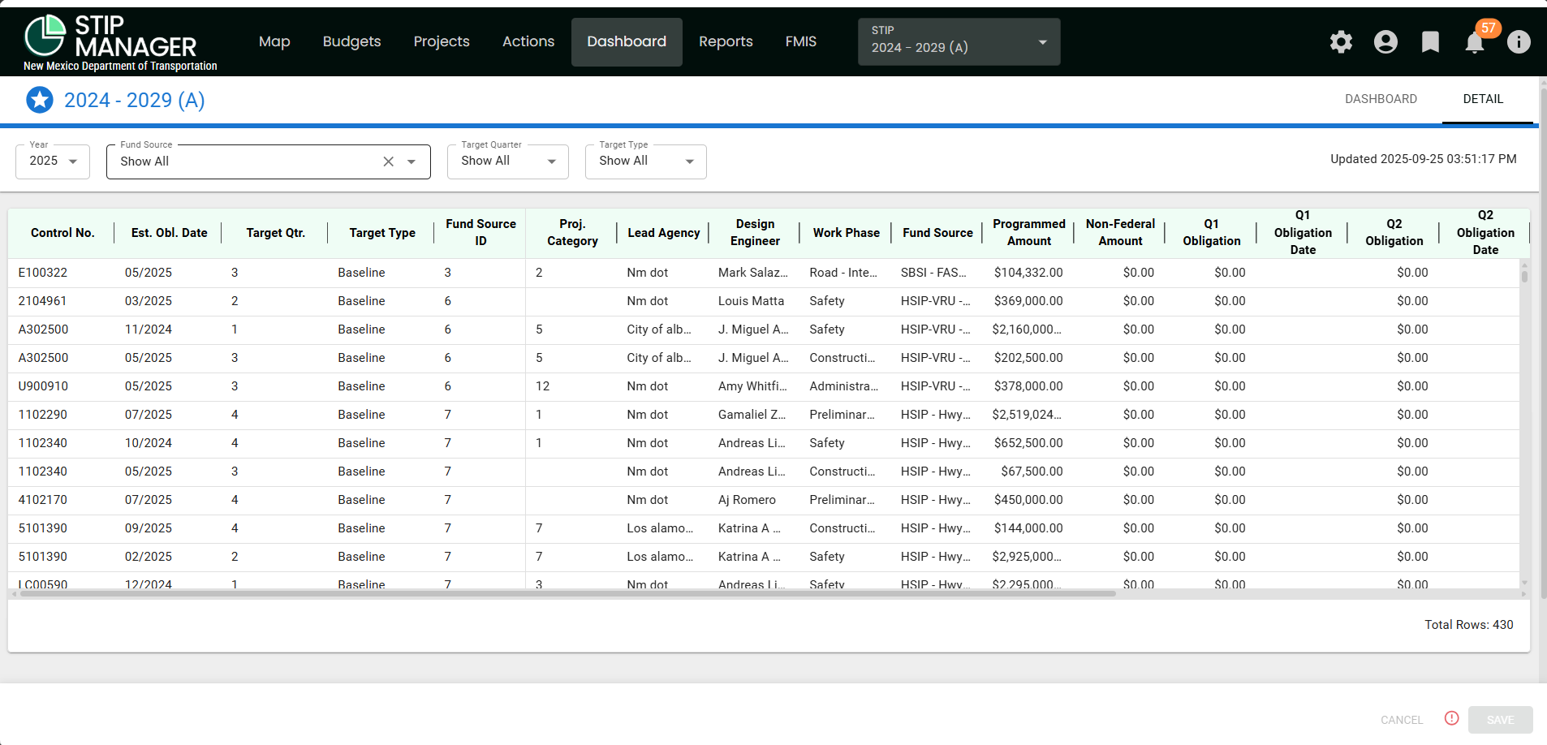Viewport: 1547px width, 745px height.
Task: Open the Projects menu
Action: (x=442, y=41)
